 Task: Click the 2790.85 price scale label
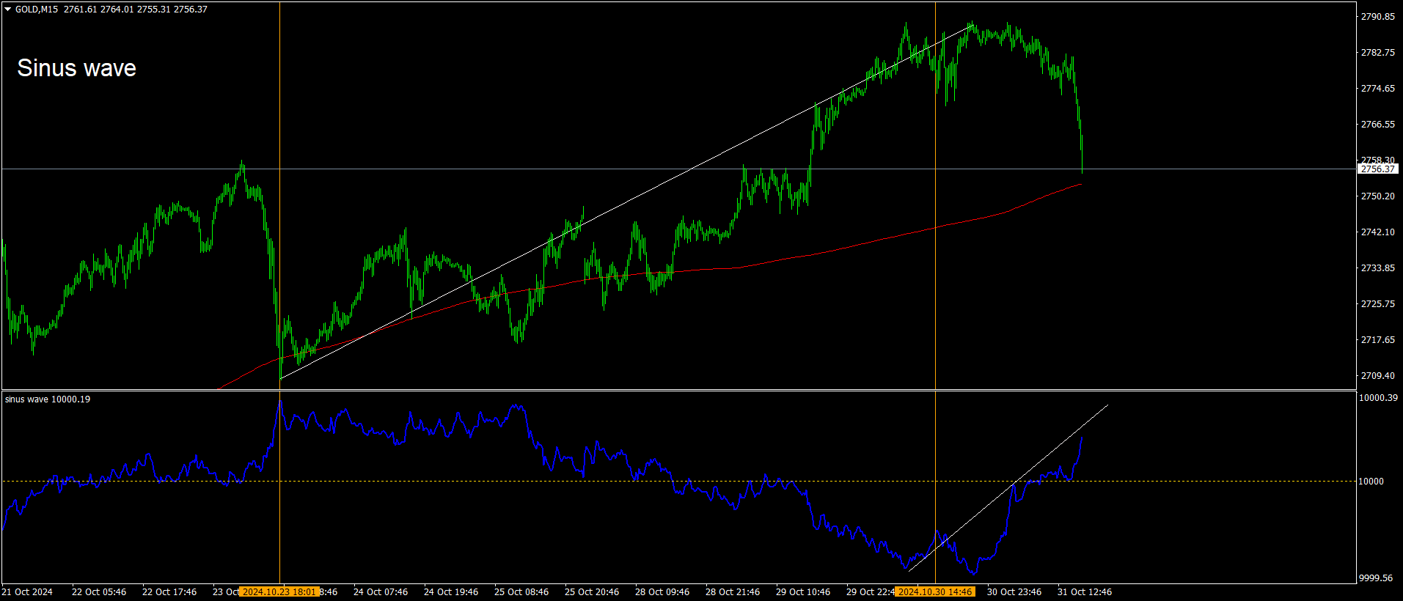1378,16
